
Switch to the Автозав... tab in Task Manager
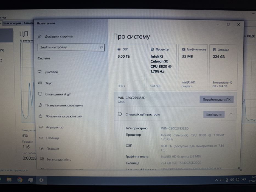28,23
